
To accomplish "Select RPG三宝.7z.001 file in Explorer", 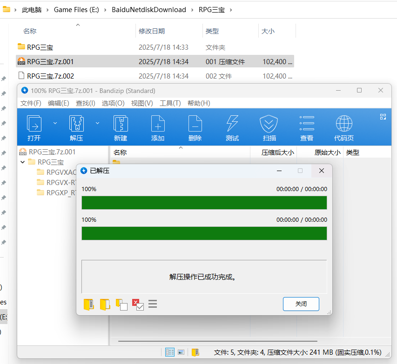I will click(x=155, y=61).
